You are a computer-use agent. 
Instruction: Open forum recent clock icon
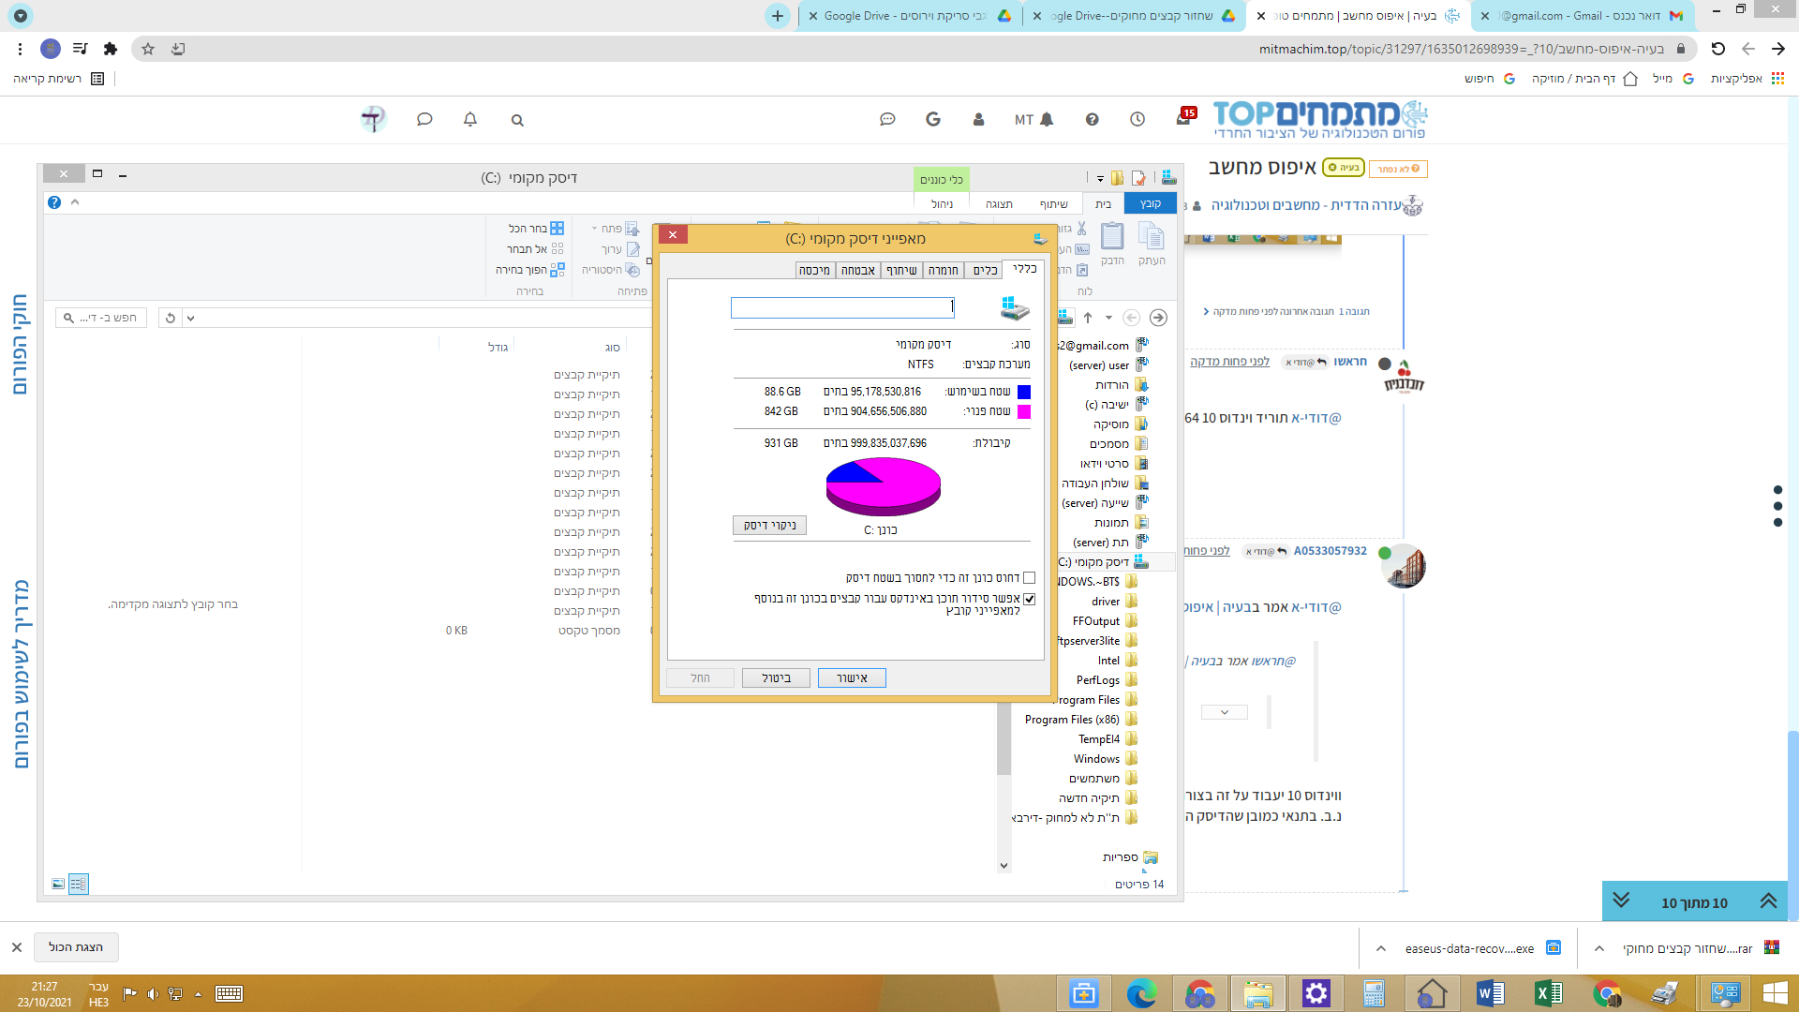1137,119
